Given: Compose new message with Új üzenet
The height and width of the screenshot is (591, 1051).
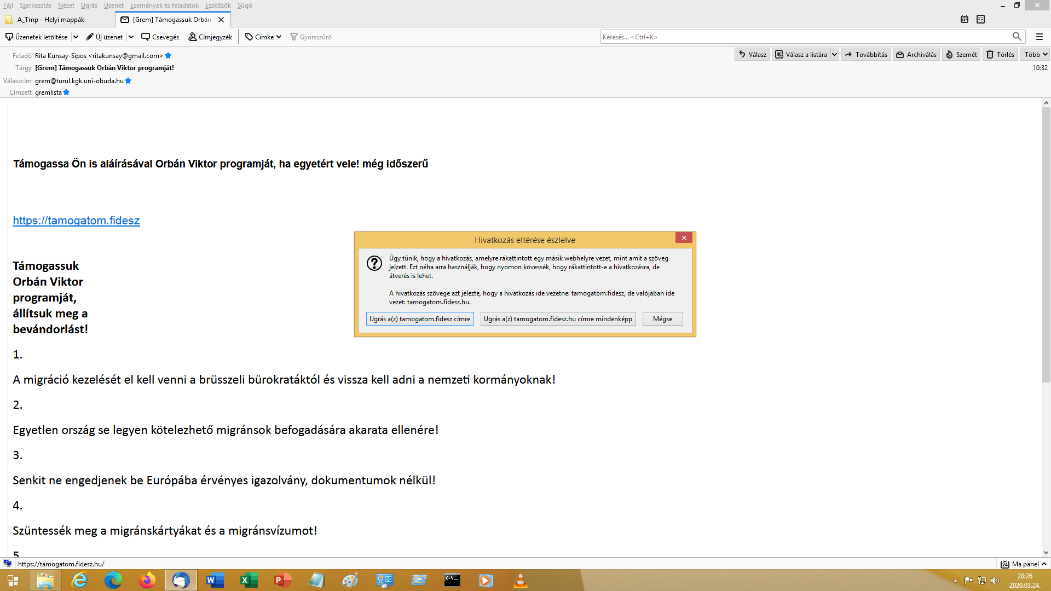Looking at the screenshot, I should click(104, 37).
